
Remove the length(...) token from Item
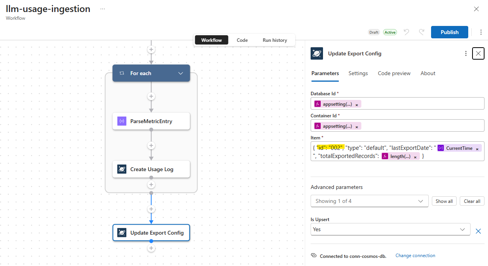(415, 157)
